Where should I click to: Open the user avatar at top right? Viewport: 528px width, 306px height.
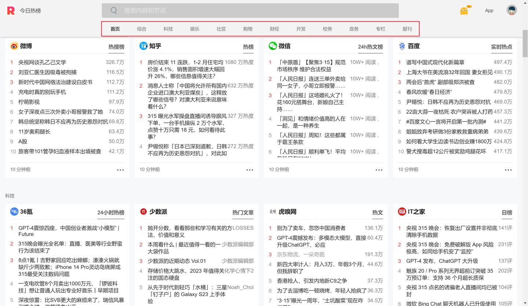pyautogui.click(x=511, y=10)
